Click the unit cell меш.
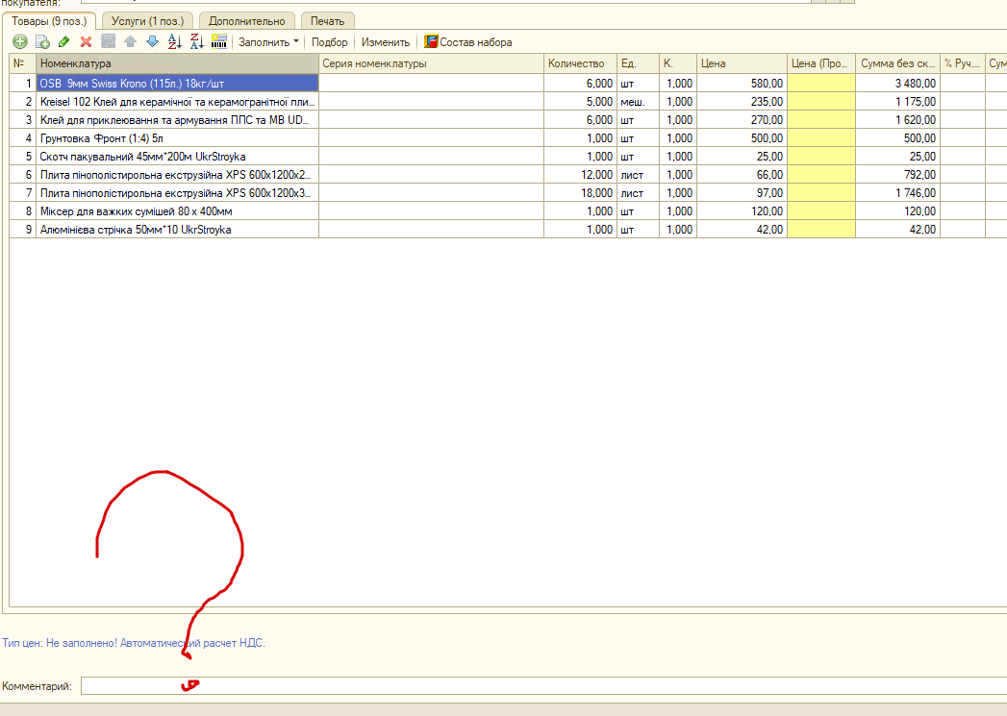 pyautogui.click(x=638, y=101)
